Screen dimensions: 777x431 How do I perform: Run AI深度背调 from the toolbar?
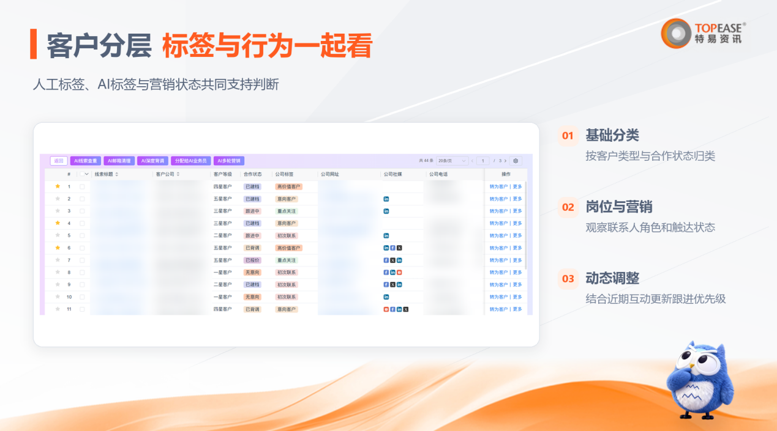coord(152,161)
